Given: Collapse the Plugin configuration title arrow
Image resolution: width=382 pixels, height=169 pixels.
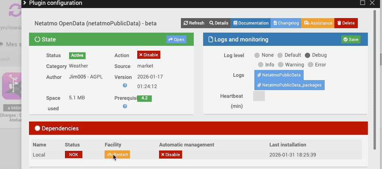Looking at the screenshot, I should pyautogui.click(x=25, y=3).
